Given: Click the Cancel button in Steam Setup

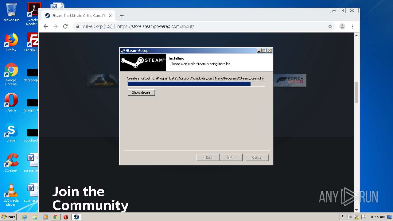Looking at the screenshot, I should click(257, 157).
